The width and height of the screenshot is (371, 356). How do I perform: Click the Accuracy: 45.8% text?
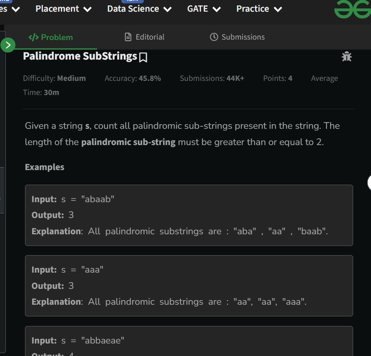[x=133, y=78]
